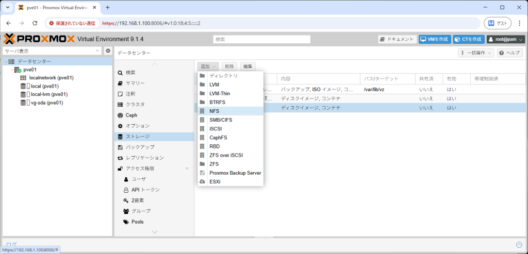The height and width of the screenshot is (254, 528).
Task: Open 注釈 notes panel
Action: point(154,94)
